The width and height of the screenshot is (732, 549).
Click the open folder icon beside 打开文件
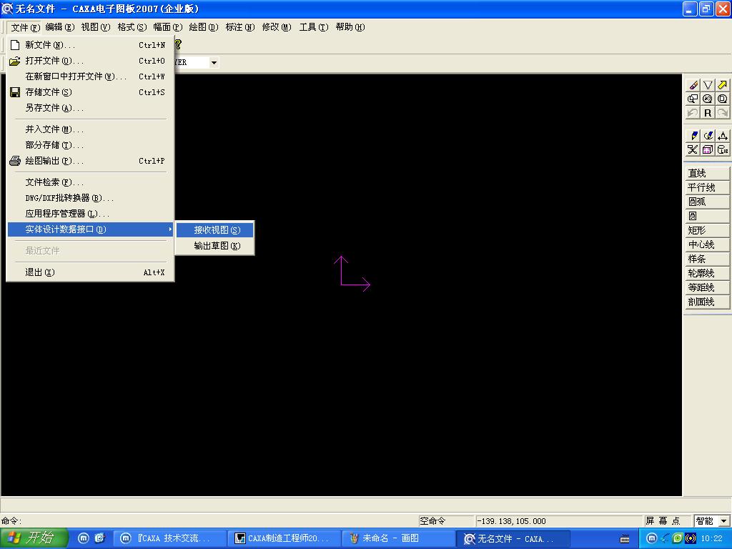tap(15, 61)
